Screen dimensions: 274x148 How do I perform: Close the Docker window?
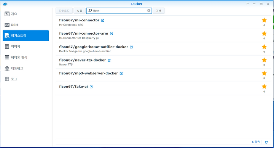tap(268, 4)
